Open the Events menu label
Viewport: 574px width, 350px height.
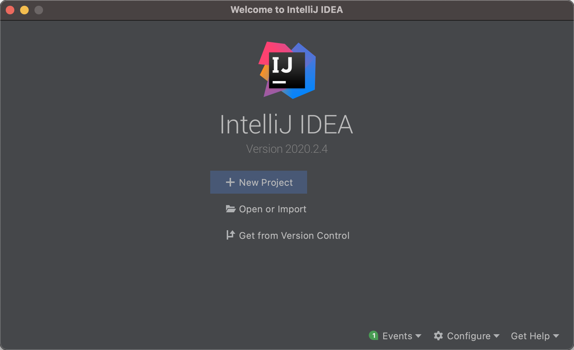[x=397, y=336]
